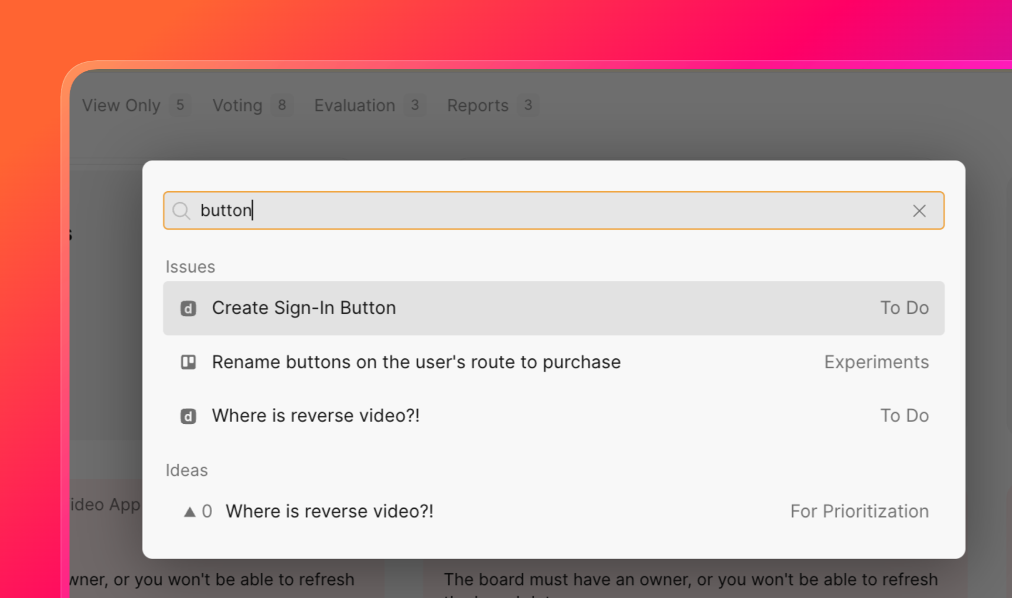1012x598 pixels.
Task: Clear the search with the X icon
Action: (x=919, y=211)
